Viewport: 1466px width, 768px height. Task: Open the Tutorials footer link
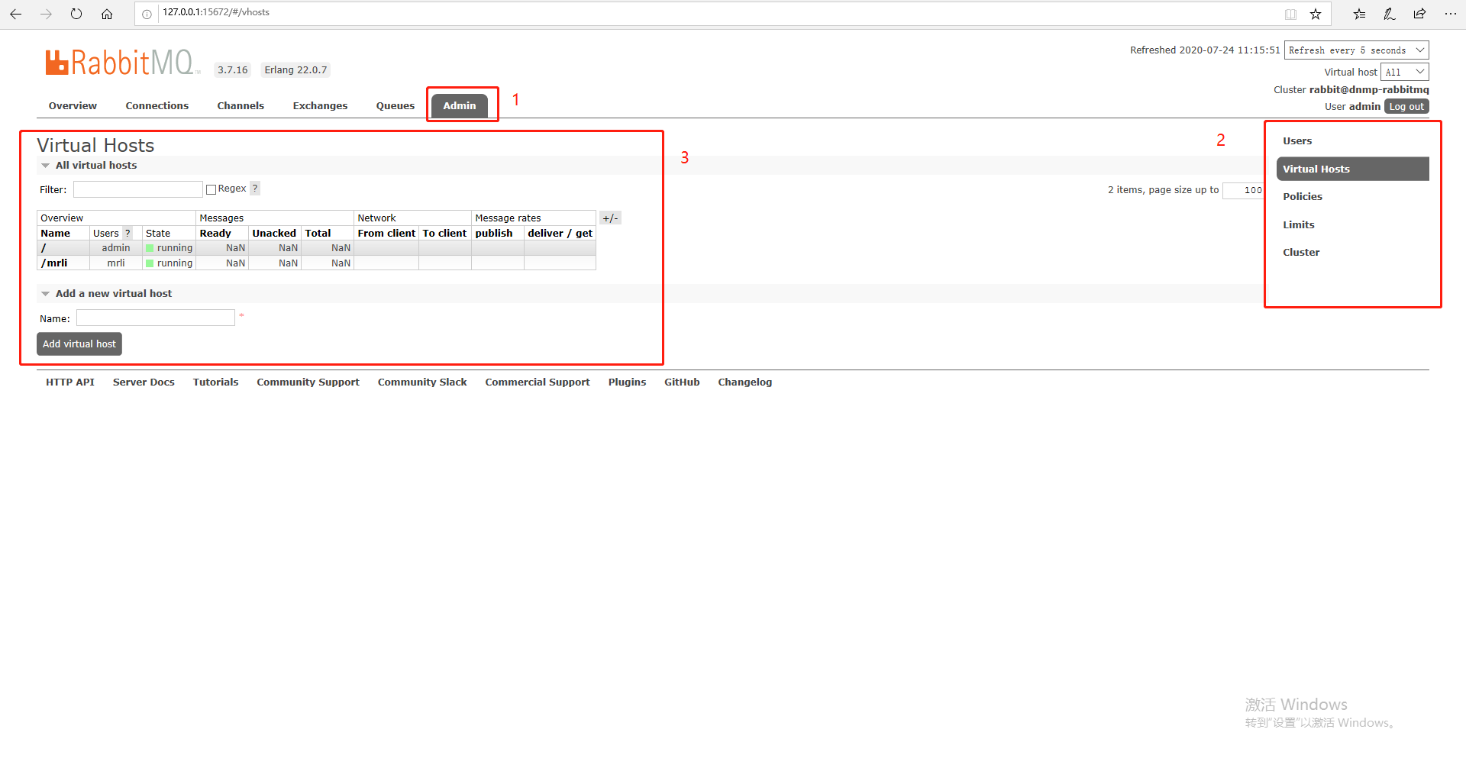(x=215, y=382)
